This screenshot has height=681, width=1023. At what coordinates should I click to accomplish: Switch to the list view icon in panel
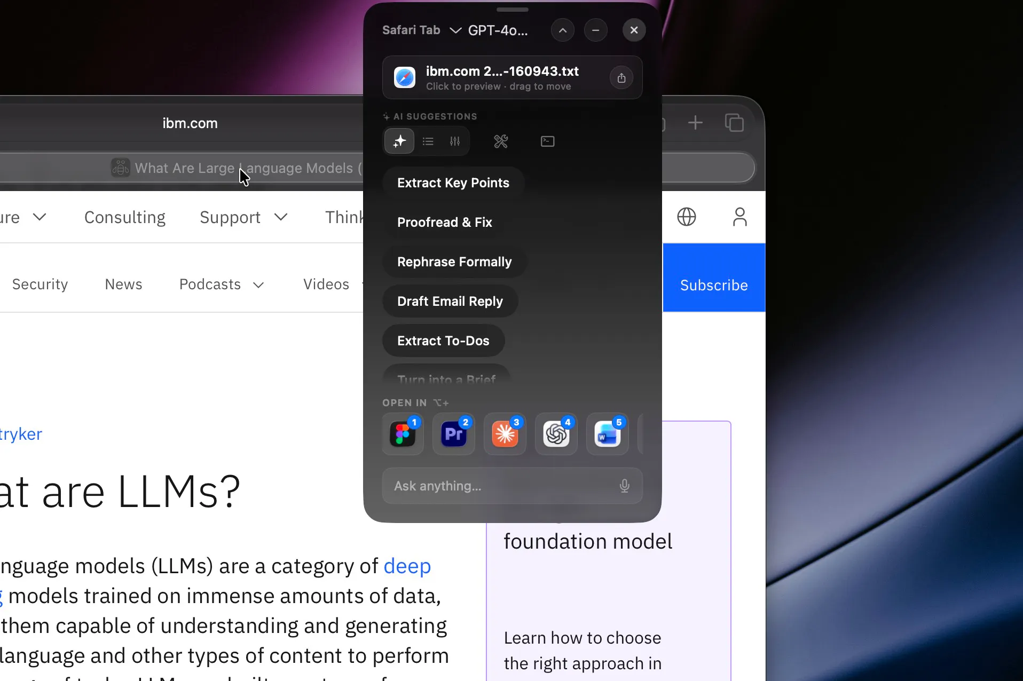coord(428,141)
